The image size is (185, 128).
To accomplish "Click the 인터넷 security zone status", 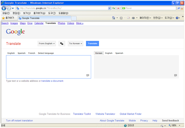I will (x=129, y=126).
